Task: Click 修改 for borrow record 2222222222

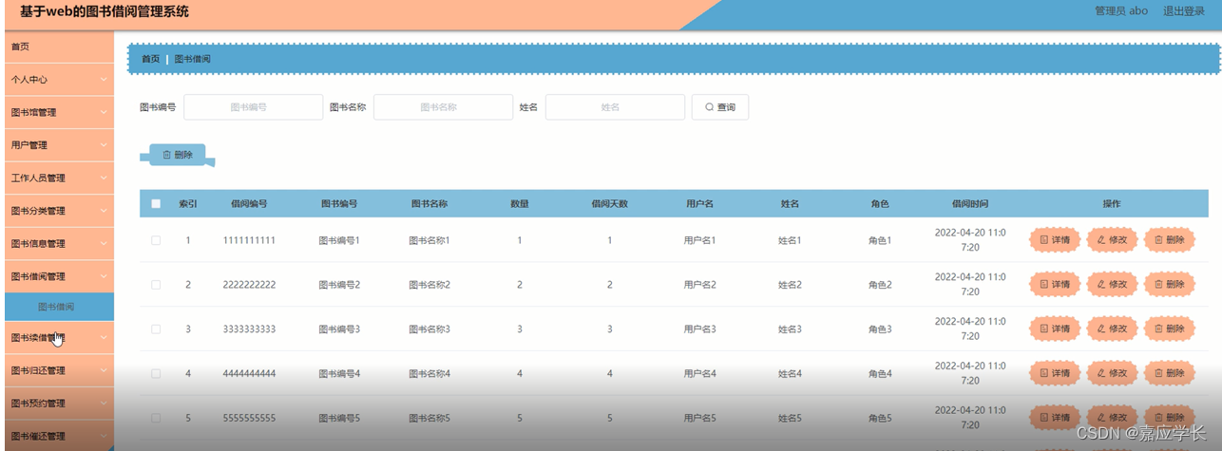Action: (x=1112, y=285)
